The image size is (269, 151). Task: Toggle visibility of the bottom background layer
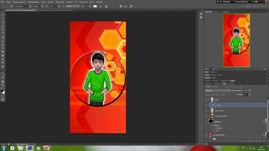tap(206, 135)
